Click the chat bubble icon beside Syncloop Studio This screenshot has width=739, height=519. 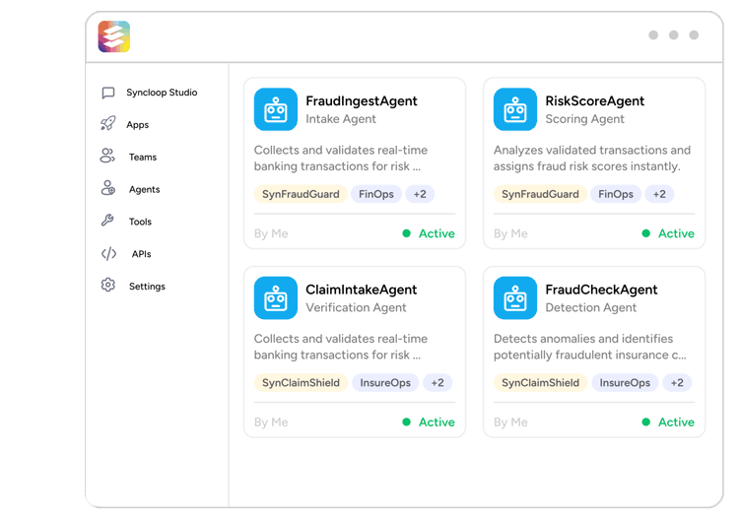tap(108, 93)
